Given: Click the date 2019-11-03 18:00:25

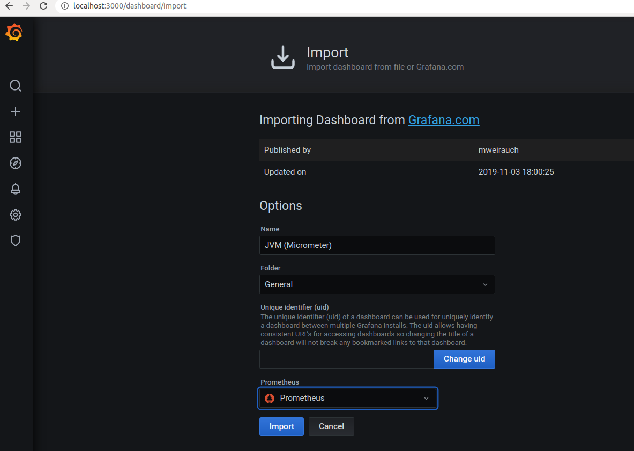Looking at the screenshot, I should [x=516, y=172].
